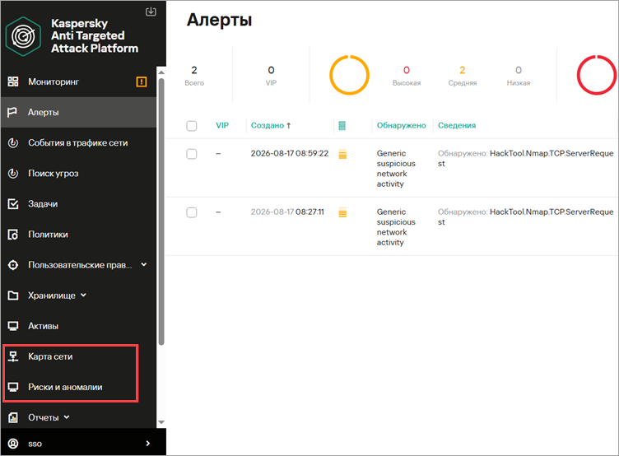Expand the Отчеты submenu chevron
619x456 pixels.
pyautogui.click(x=67, y=417)
